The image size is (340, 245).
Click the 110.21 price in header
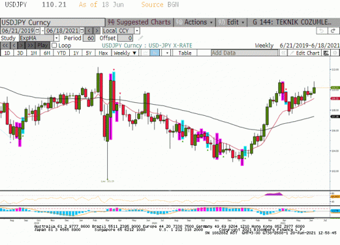54,4
